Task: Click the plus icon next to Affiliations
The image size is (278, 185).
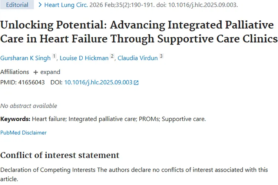Action: (36, 72)
